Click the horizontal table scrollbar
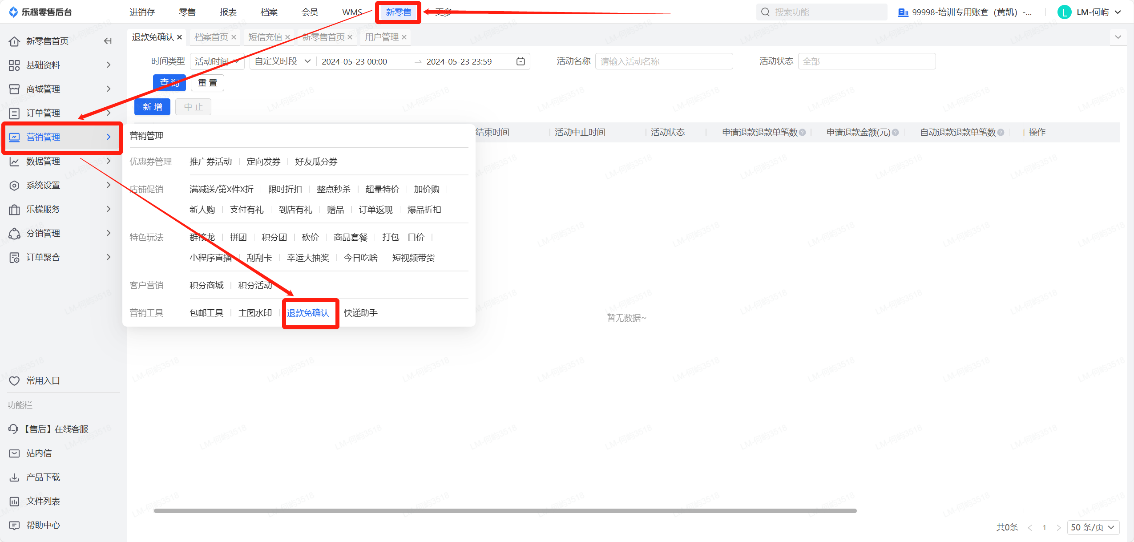 click(x=505, y=510)
